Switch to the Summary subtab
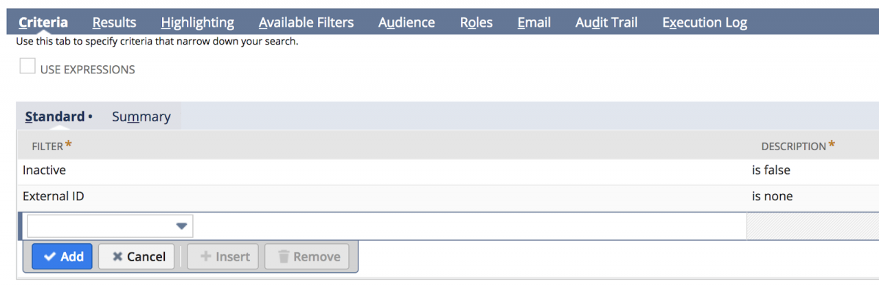Screen dimensions: 879x290 click(x=141, y=117)
